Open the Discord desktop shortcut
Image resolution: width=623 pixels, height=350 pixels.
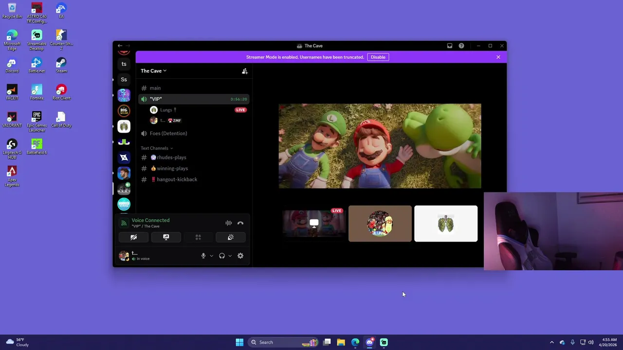12,65
